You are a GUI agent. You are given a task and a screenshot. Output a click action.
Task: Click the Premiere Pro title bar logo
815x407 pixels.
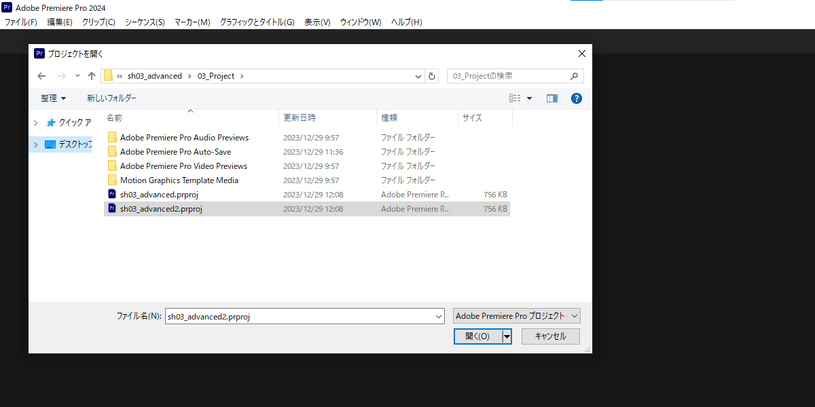click(7, 7)
